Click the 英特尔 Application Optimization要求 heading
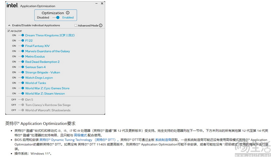 click(x=40, y=124)
